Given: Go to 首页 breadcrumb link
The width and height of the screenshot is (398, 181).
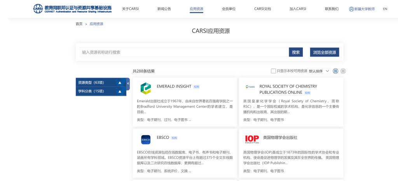Looking at the screenshot, I should [79, 24].
